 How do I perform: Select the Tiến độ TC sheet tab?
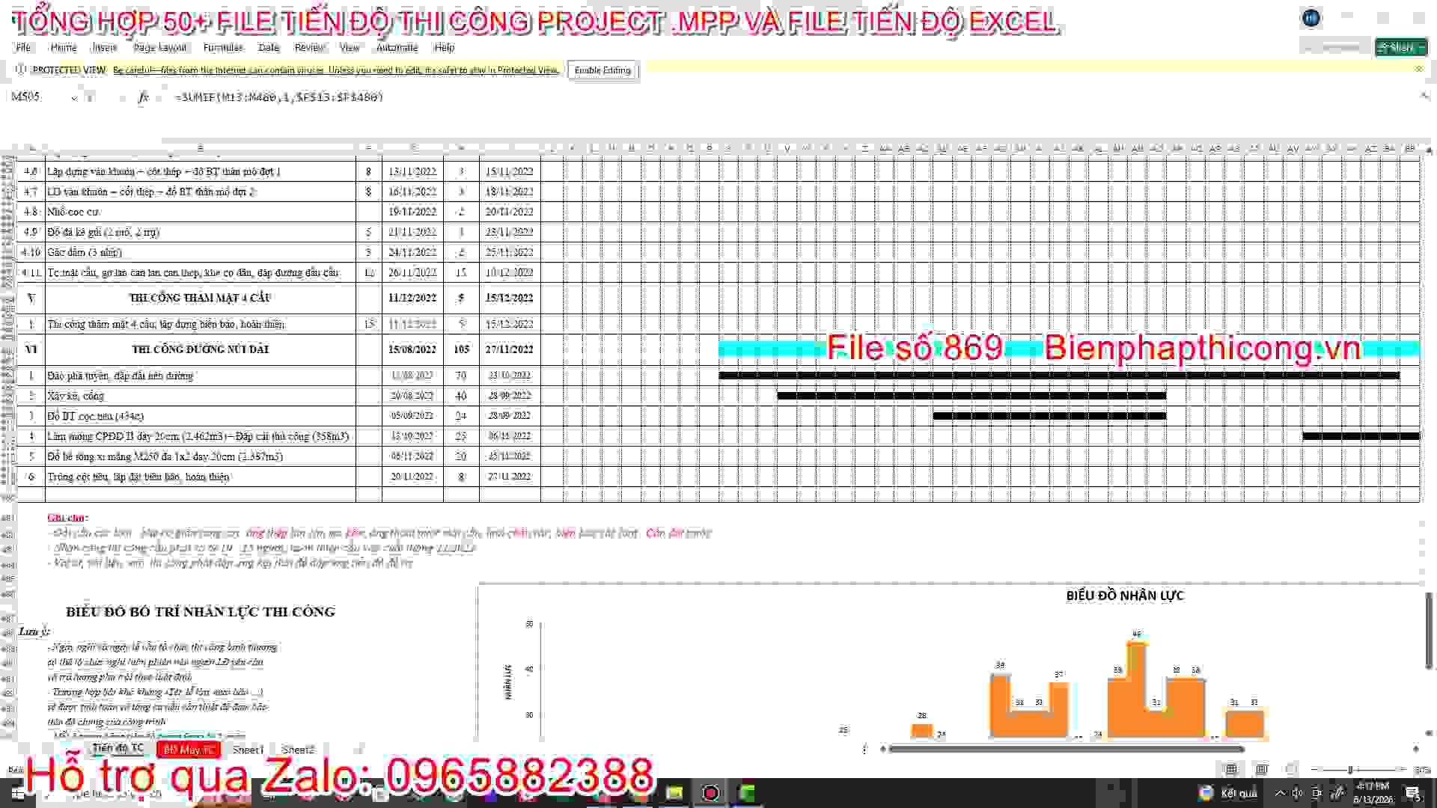118,748
